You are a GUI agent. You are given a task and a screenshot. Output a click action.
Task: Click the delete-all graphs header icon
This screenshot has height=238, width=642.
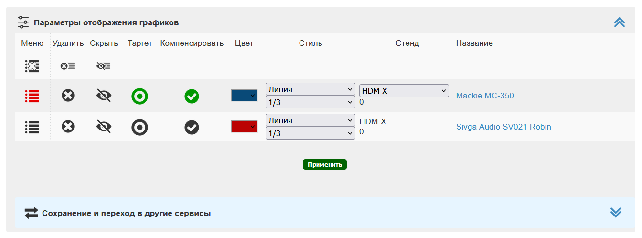68,66
